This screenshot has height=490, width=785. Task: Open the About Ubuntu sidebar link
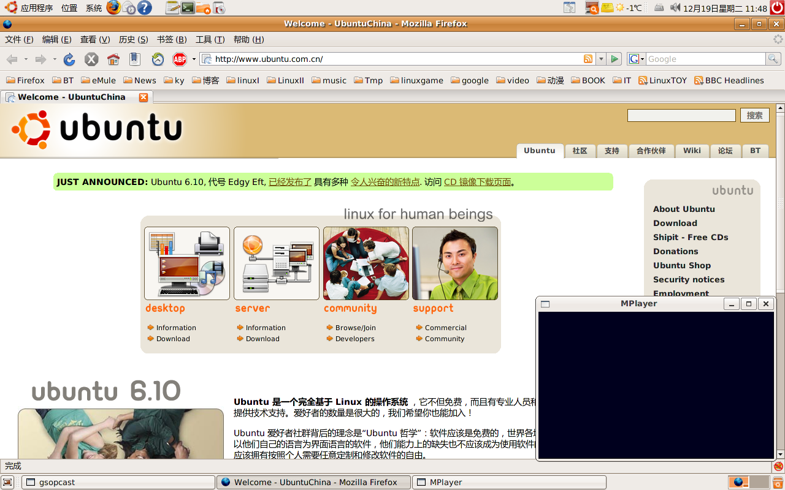coord(684,209)
